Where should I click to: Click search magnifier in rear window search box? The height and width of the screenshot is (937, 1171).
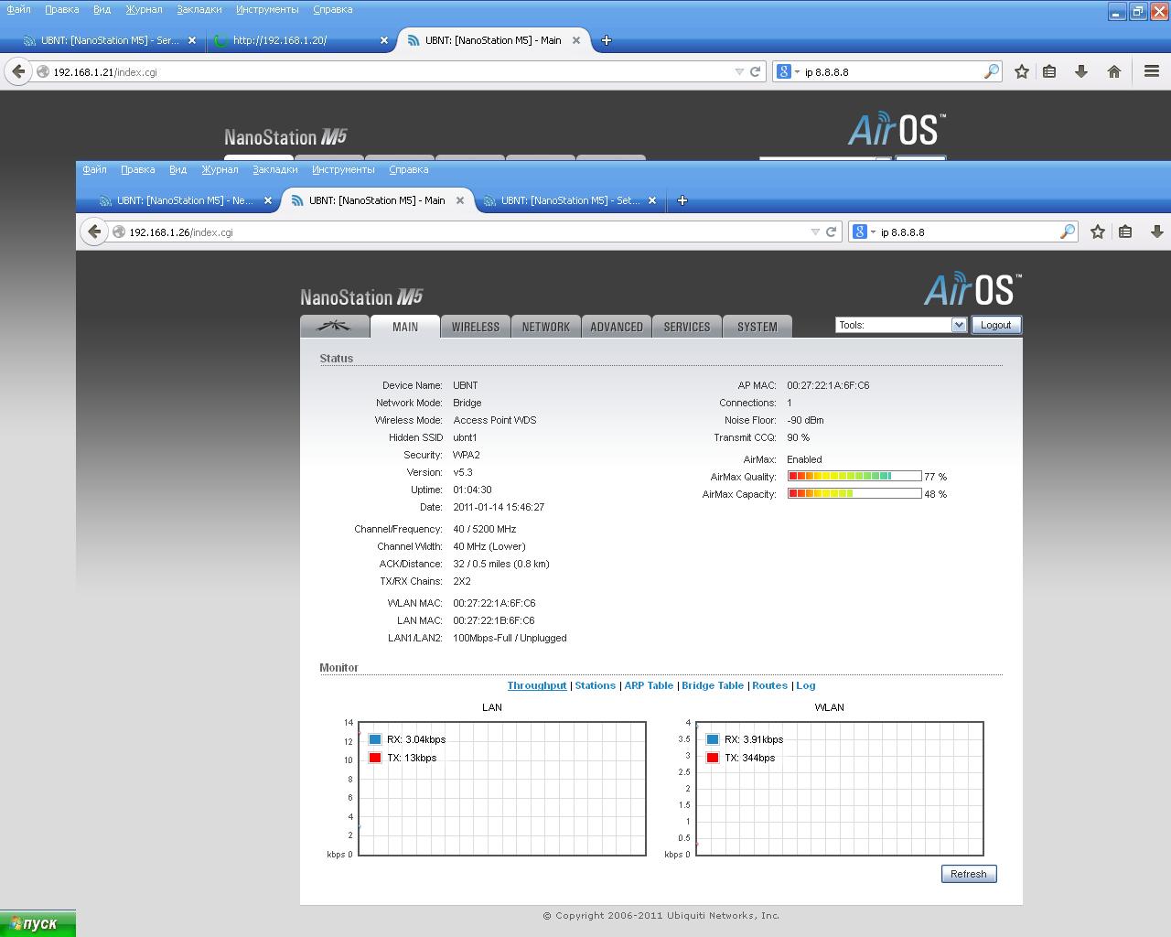coord(991,71)
